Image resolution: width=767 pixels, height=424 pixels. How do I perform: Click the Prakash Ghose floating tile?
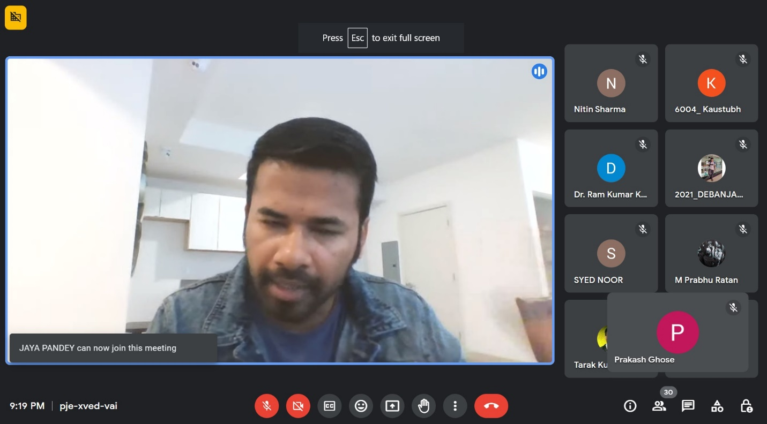[x=677, y=333]
